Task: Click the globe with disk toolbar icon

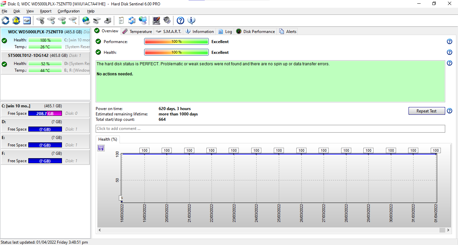Action: click(86, 21)
